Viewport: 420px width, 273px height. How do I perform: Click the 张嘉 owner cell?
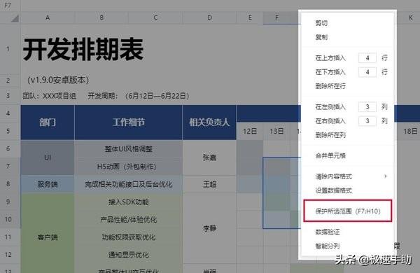[209, 157]
